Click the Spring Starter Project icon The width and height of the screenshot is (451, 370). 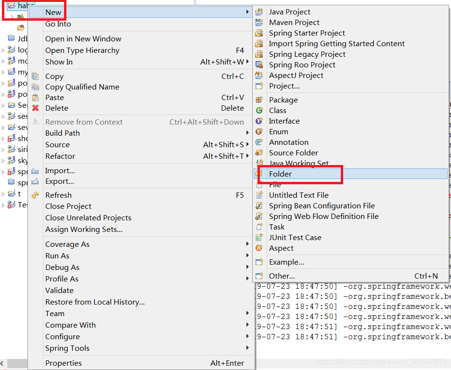[x=259, y=33]
